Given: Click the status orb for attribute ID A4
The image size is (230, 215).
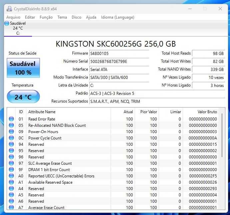Looking at the screenshot, I should coord(11,188).
